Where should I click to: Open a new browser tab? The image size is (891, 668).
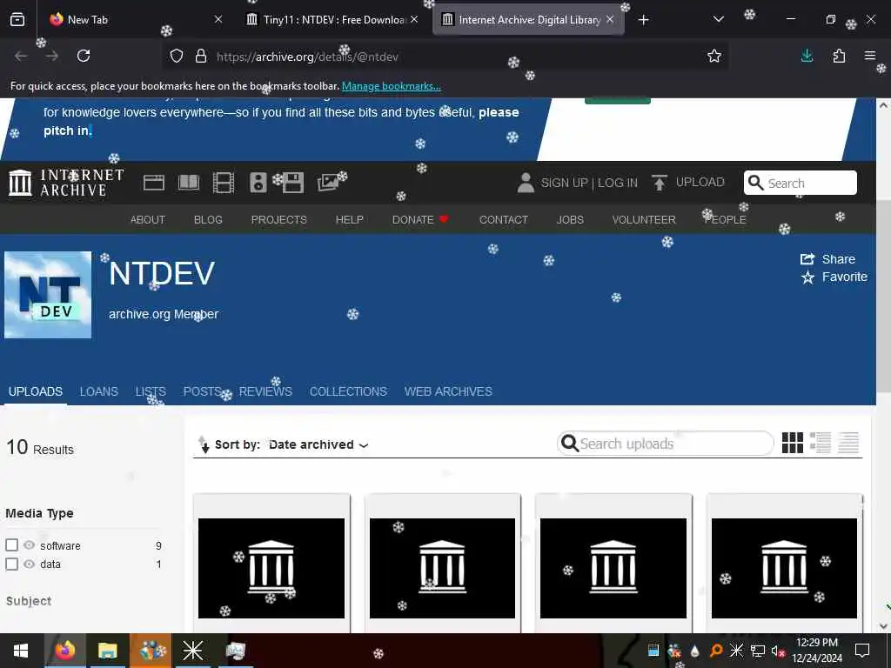click(643, 20)
